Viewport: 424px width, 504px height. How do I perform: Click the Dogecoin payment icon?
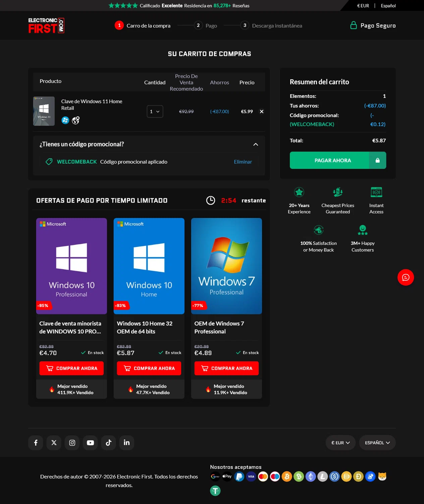(358, 476)
